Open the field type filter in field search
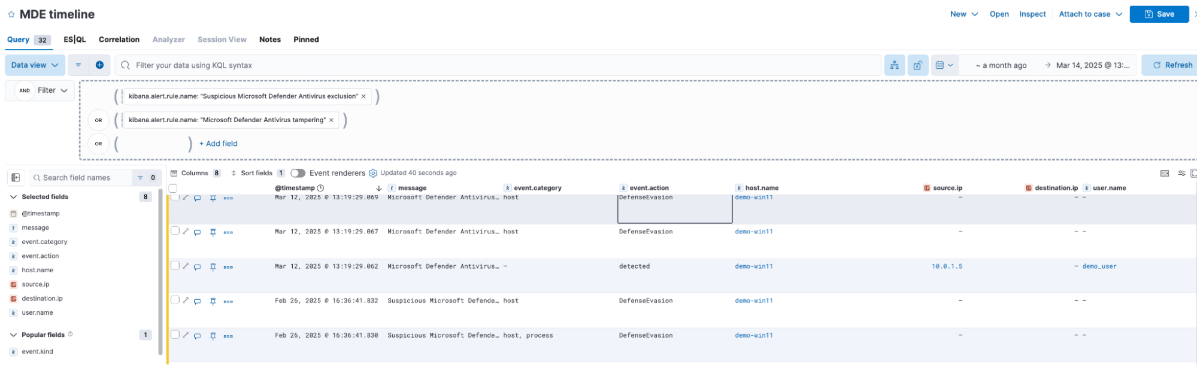This screenshot has height=365, width=1197. [x=146, y=178]
